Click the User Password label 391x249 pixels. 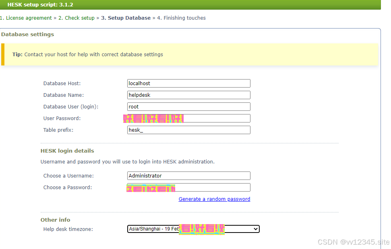point(62,118)
